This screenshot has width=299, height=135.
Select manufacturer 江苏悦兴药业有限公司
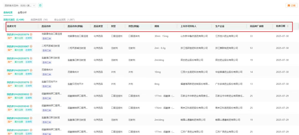226,36
